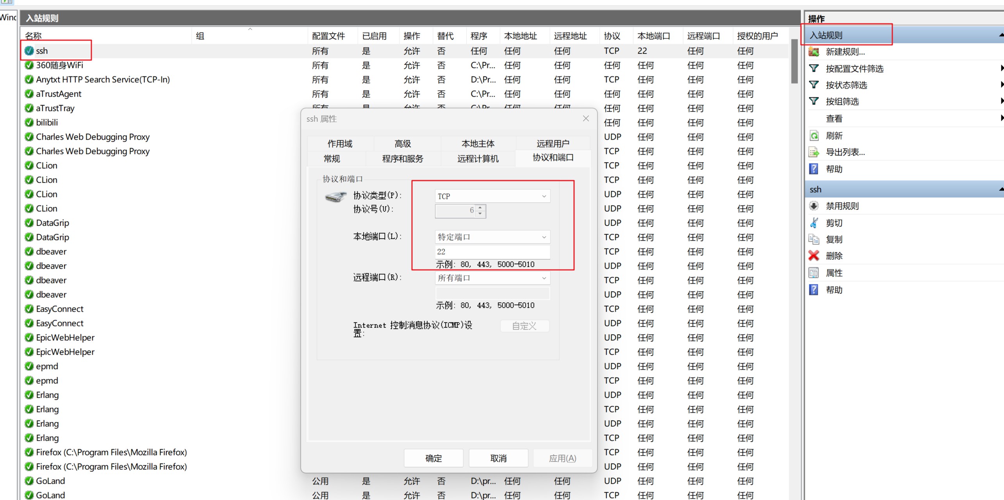Switch to the 高级 tab
The image size is (1004, 500).
[403, 144]
